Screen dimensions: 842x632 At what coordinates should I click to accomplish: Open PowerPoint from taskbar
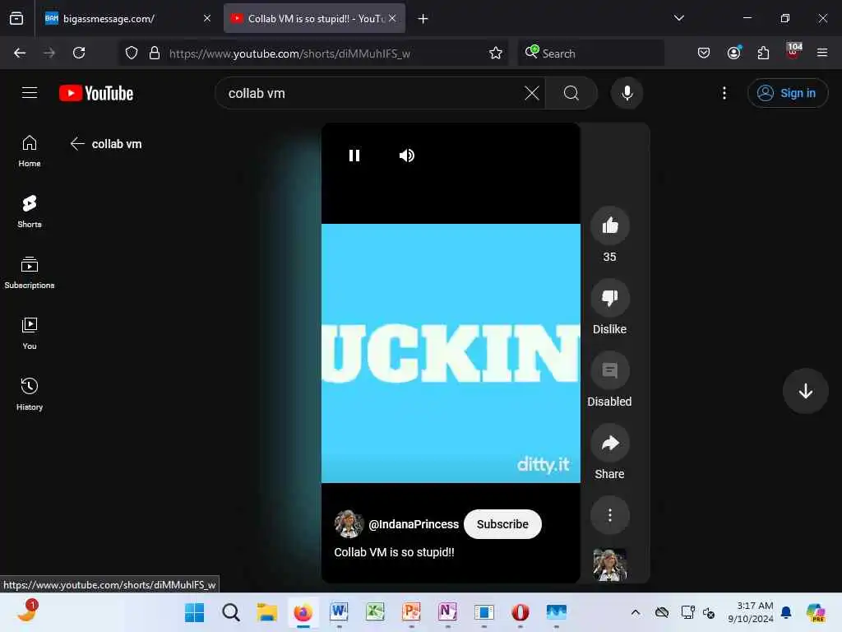pos(411,612)
